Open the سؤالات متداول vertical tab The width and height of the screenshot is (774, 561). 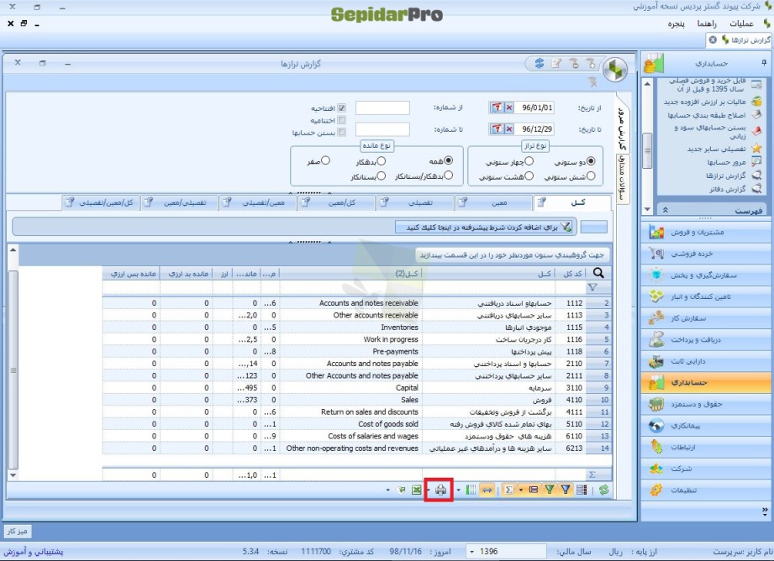pos(622,179)
